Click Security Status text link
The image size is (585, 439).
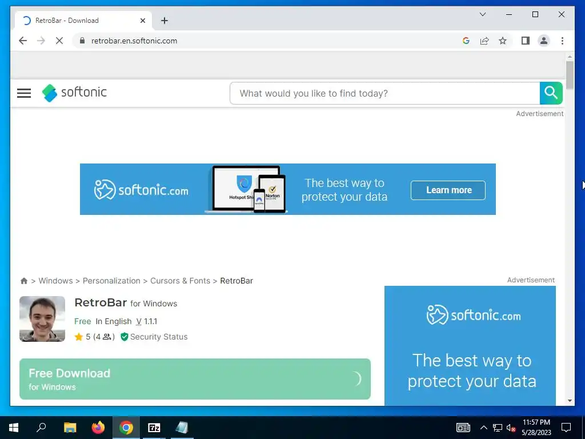[x=159, y=337]
